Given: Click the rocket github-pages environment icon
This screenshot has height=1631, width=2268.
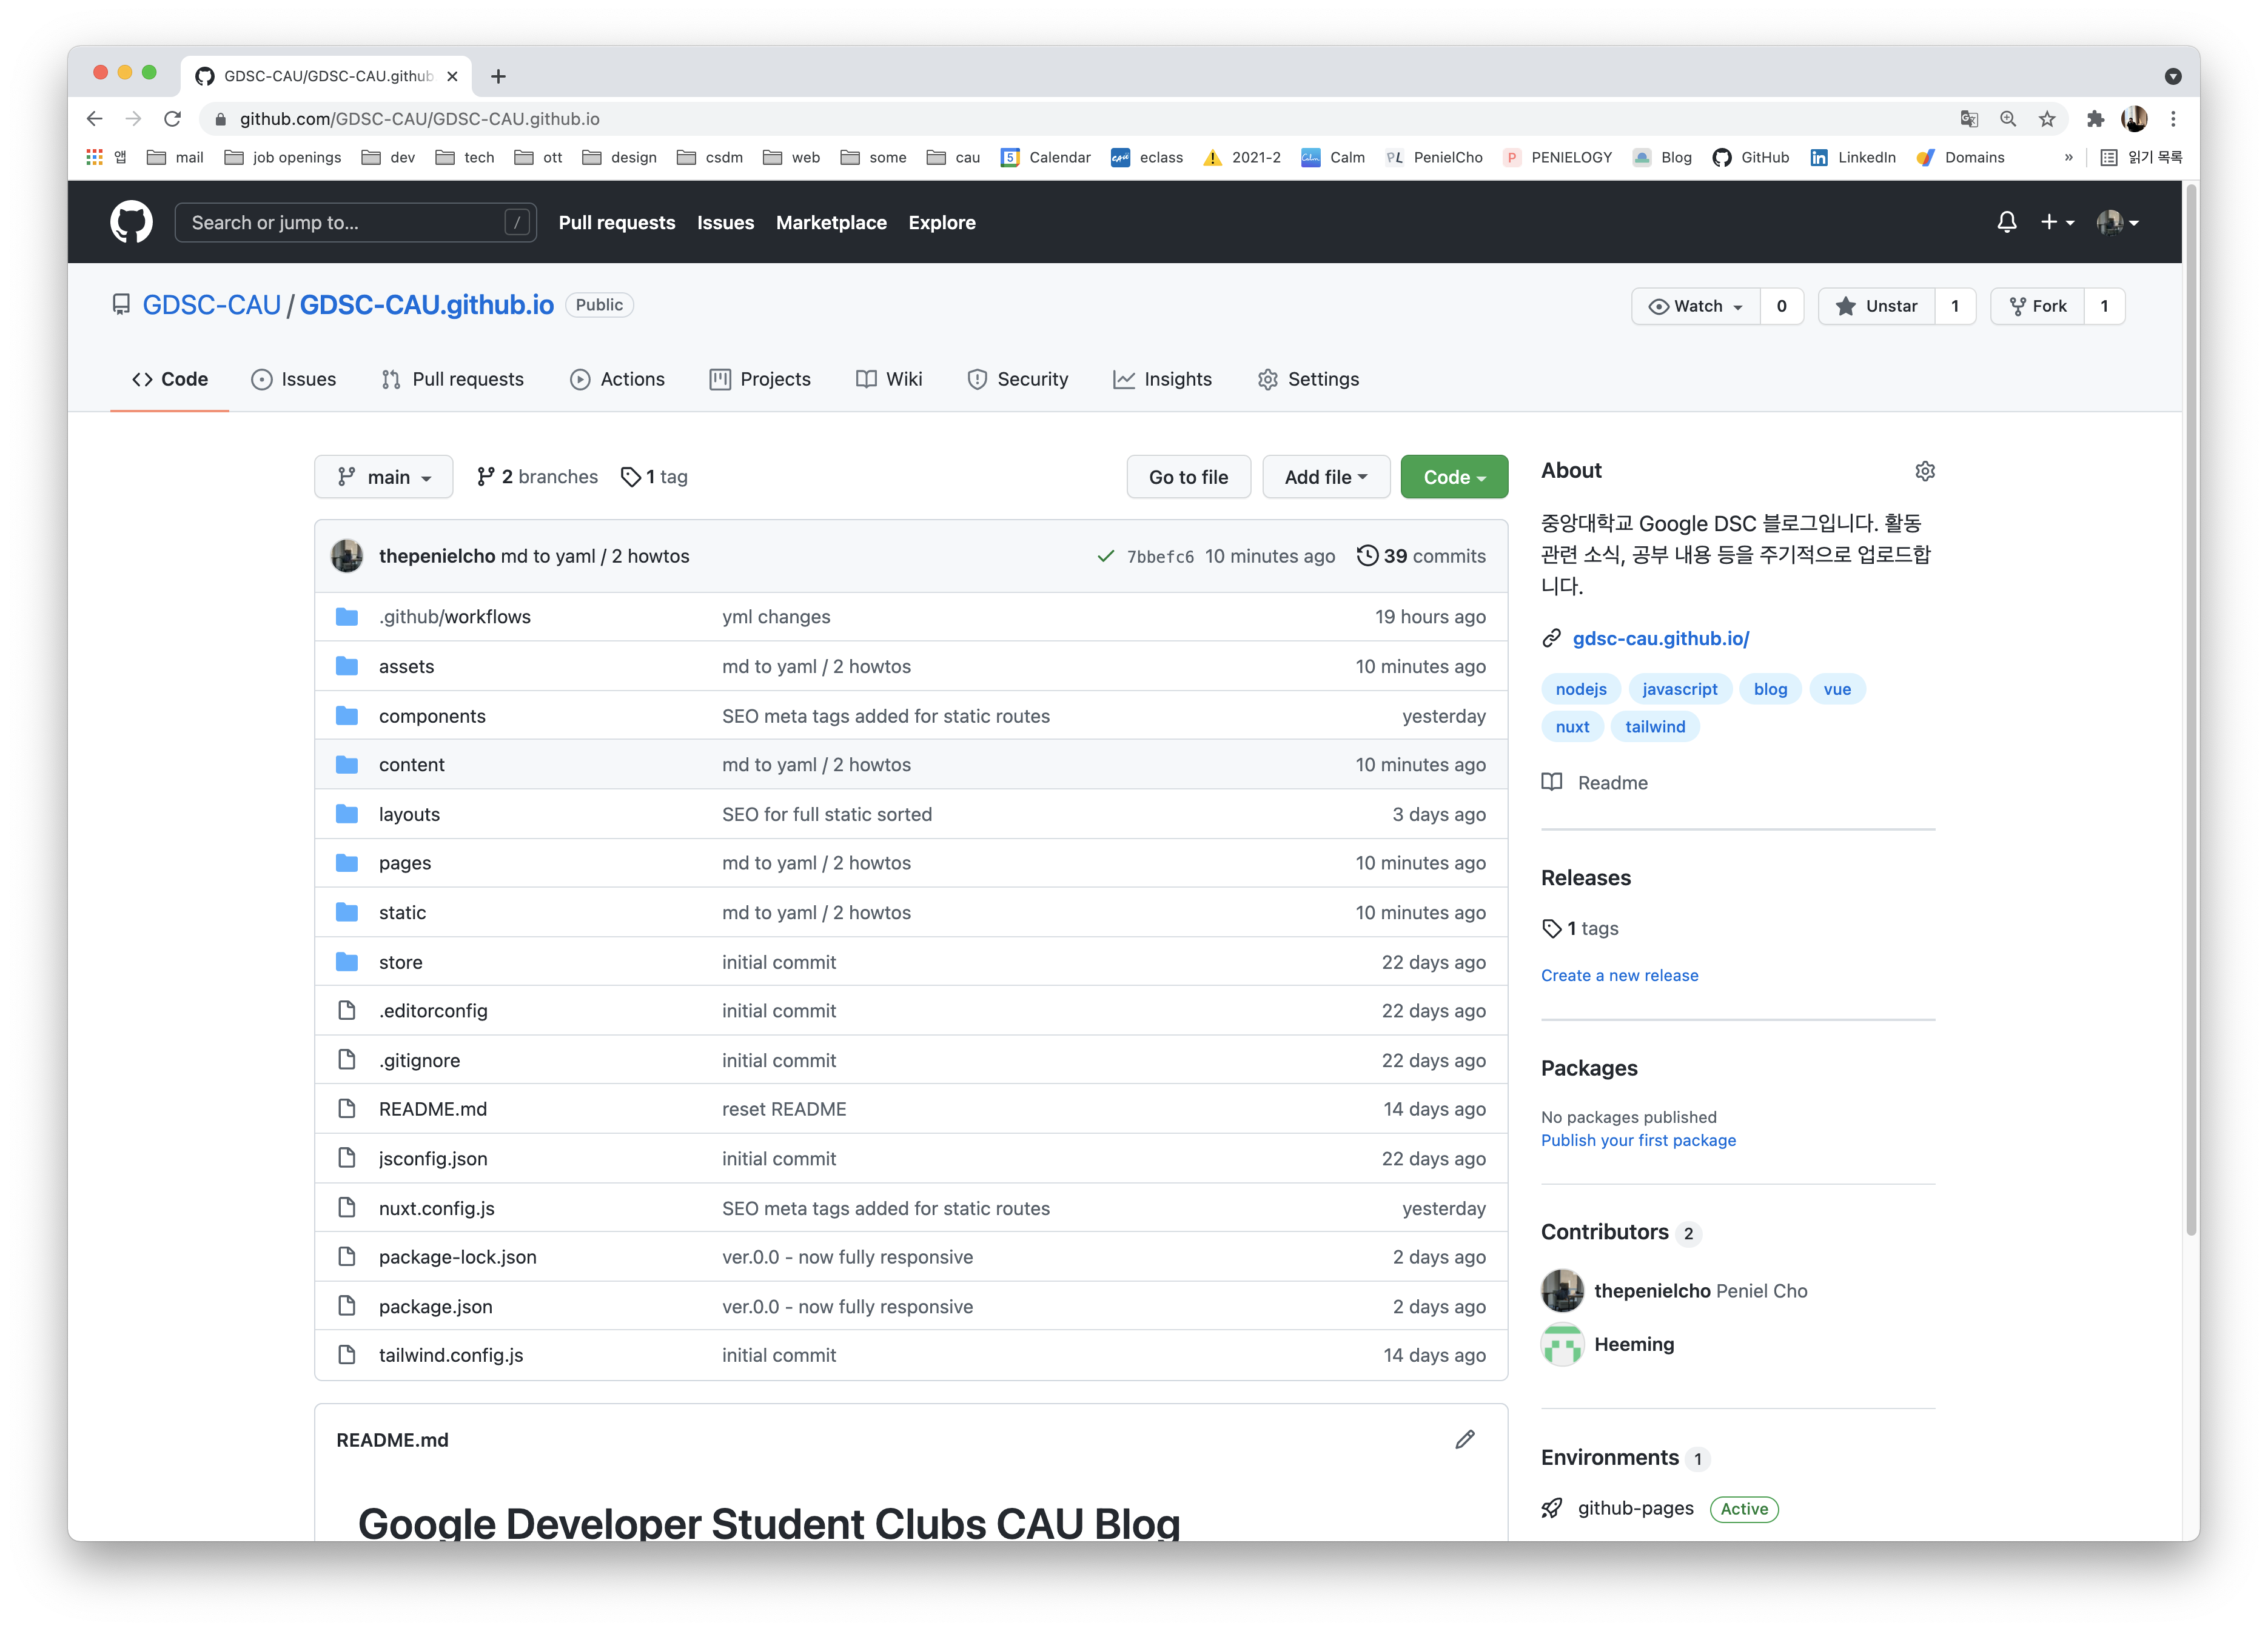Looking at the screenshot, I should pyautogui.click(x=1551, y=1508).
